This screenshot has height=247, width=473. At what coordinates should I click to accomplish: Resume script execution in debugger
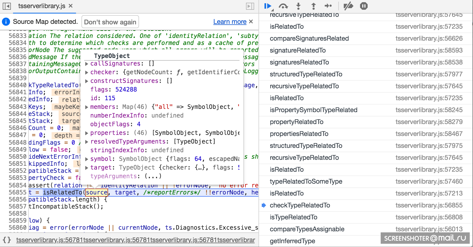pyautogui.click(x=268, y=6)
